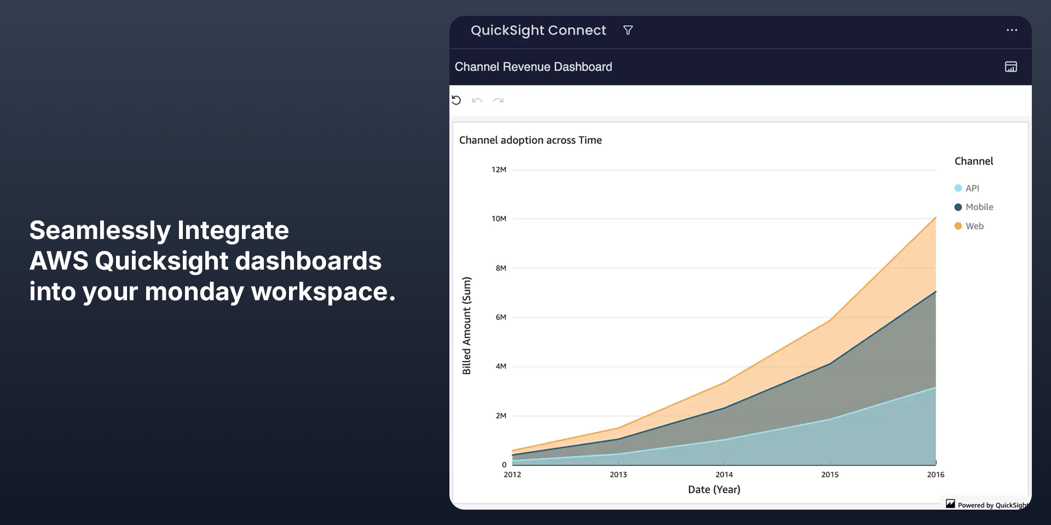Click the dashboard view icon in header
Viewport: 1051px width, 525px height.
(1010, 67)
